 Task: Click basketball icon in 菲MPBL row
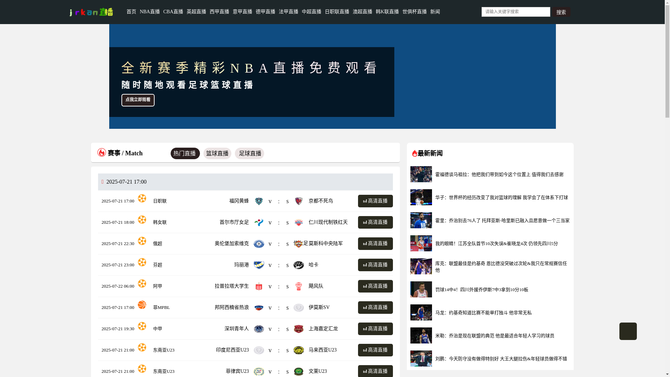pos(142,305)
